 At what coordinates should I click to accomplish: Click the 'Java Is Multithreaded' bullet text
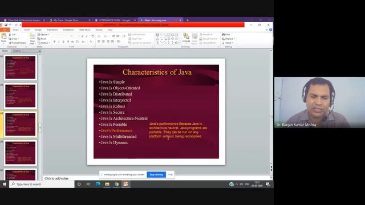tap(119, 137)
